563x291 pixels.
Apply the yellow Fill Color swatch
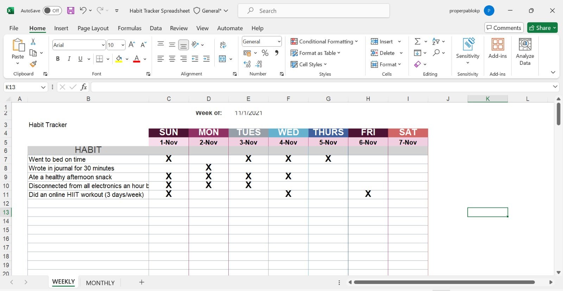[x=119, y=59]
